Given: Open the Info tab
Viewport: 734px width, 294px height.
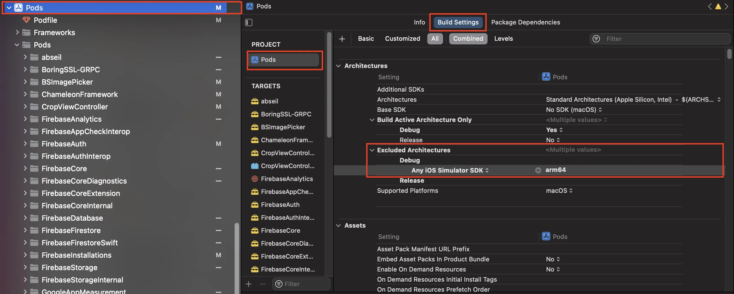Looking at the screenshot, I should point(419,22).
